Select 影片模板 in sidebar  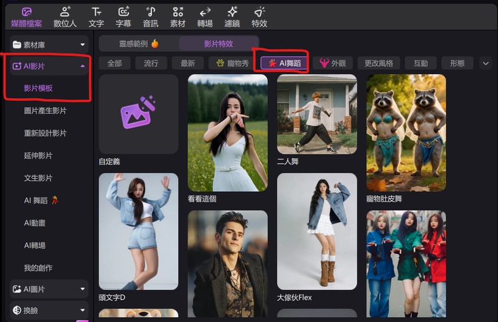coord(39,88)
